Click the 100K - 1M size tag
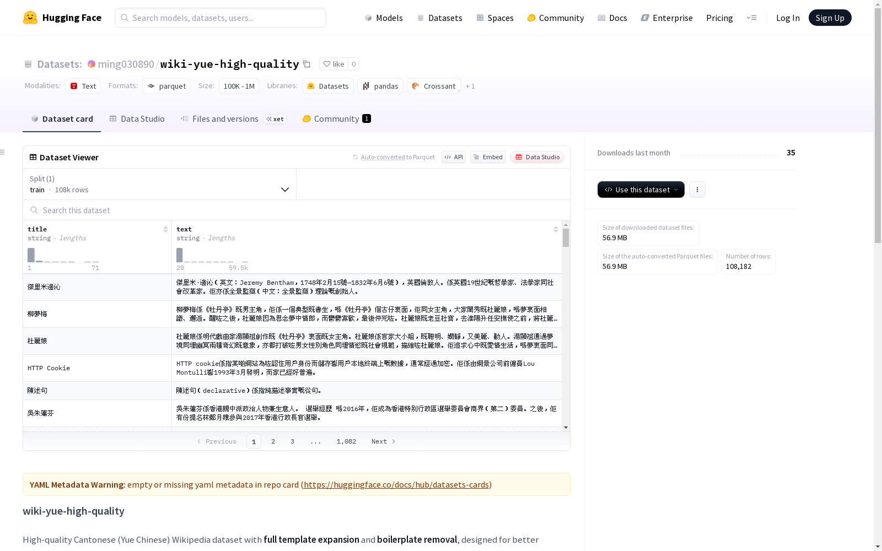 (239, 86)
